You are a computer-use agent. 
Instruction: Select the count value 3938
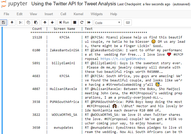(x=36, y=102)
